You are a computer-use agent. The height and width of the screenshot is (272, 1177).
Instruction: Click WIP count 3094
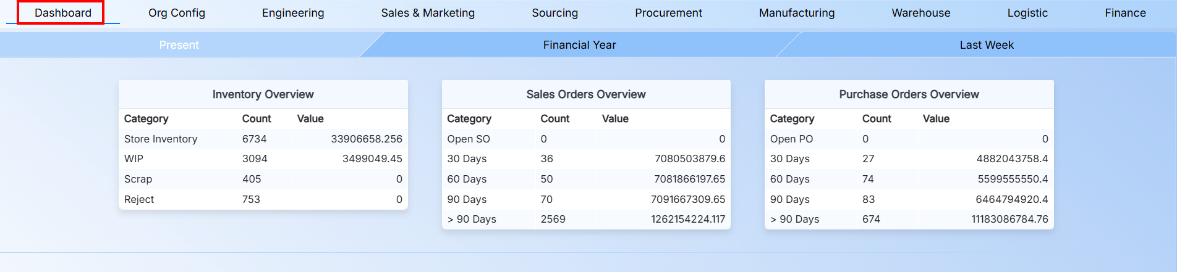(255, 159)
